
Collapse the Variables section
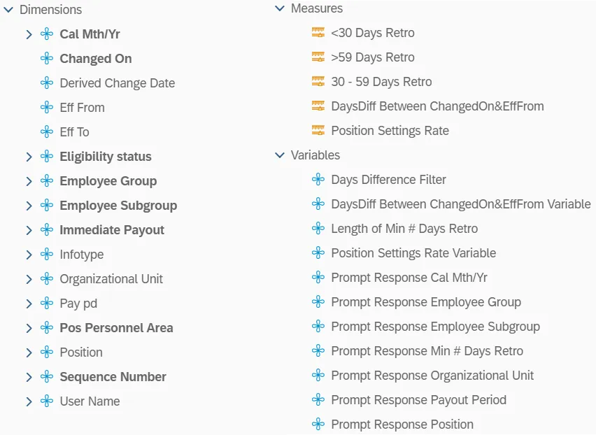click(280, 155)
